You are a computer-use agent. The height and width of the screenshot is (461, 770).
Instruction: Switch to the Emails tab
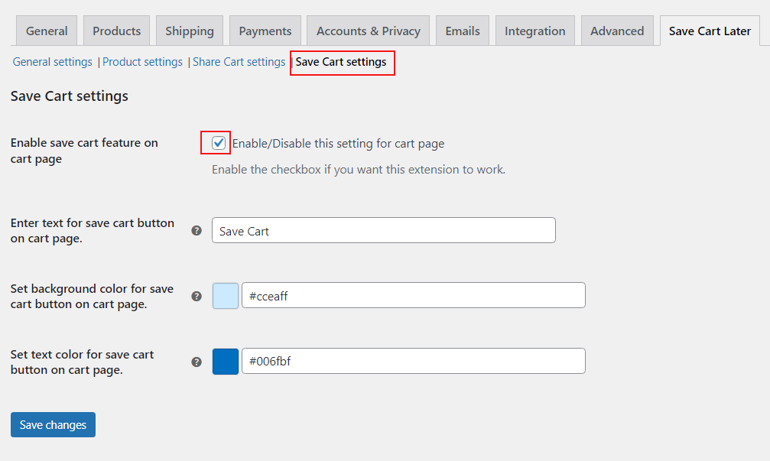point(462,31)
